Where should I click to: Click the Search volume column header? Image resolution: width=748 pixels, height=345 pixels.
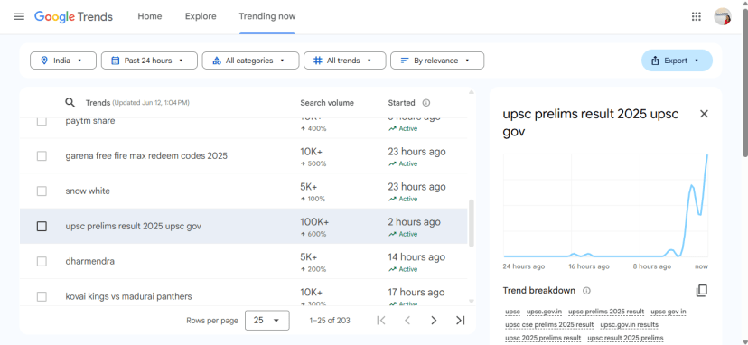click(327, 103)
